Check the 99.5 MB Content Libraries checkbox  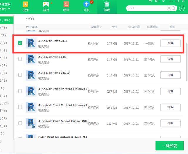point(20,107)
